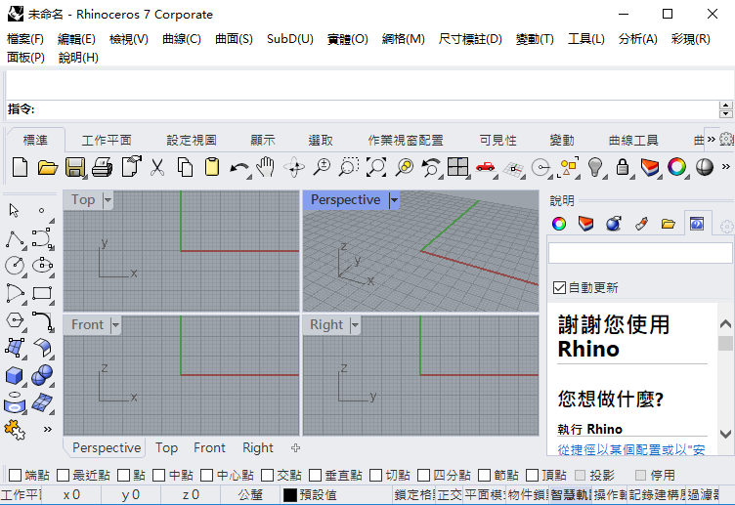The width and height of the screenshot is (735, 505).
Task: Click the Undo arrow icon
Action: click(239, 168)
